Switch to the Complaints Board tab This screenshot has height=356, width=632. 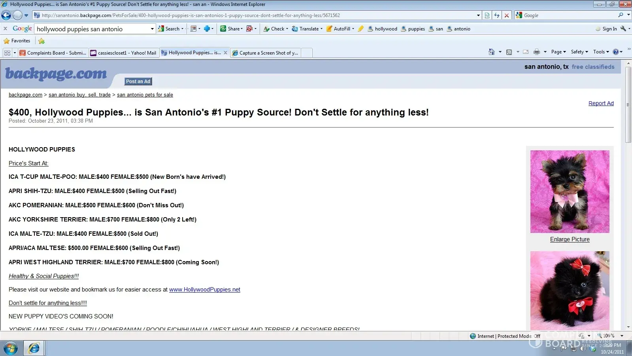[x=53, y=53]
